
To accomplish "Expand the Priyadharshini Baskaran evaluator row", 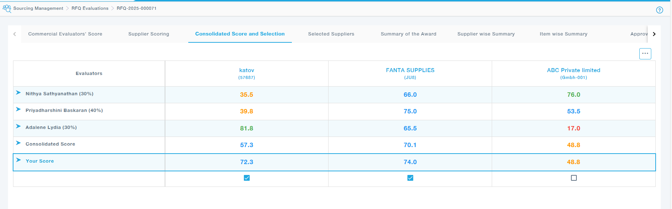I will pos(19,109).
